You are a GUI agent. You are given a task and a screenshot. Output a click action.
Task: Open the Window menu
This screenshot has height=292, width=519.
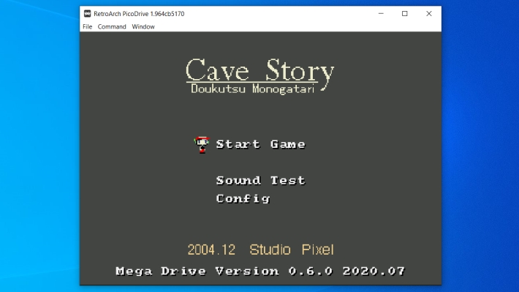point(143,26)
